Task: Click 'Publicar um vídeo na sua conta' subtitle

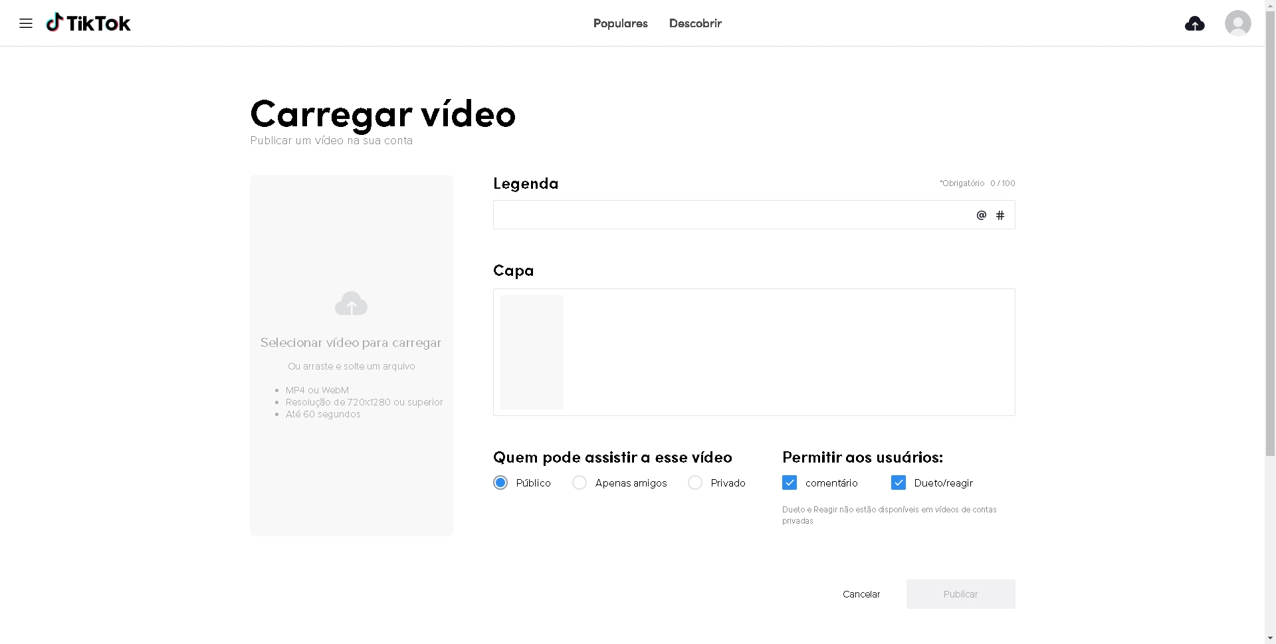Action: 332,141
